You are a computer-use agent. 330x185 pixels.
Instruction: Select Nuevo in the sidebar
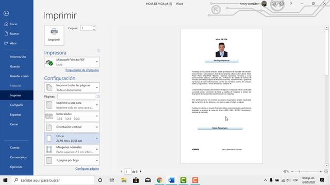click(14, 33)
